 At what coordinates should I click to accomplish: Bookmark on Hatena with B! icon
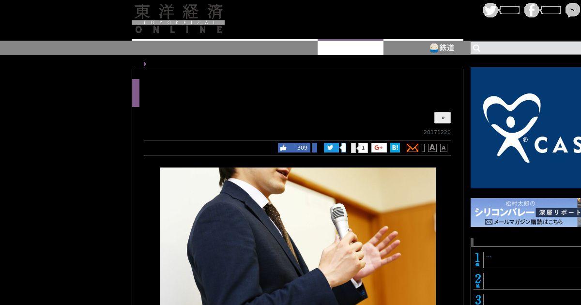tap(395, 148)
